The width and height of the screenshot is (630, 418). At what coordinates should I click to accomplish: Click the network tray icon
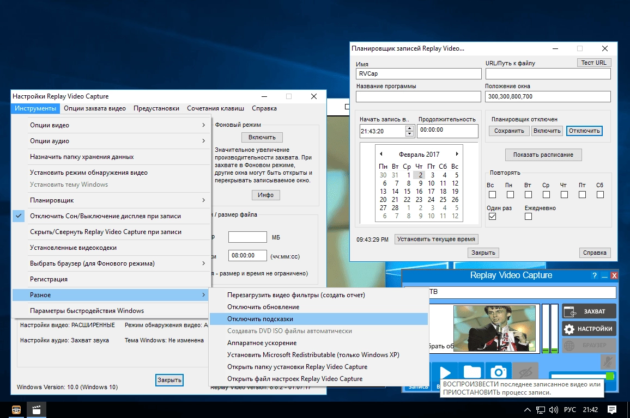coord(541,410)
